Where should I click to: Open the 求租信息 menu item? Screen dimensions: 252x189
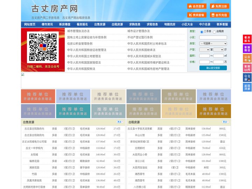152,24
